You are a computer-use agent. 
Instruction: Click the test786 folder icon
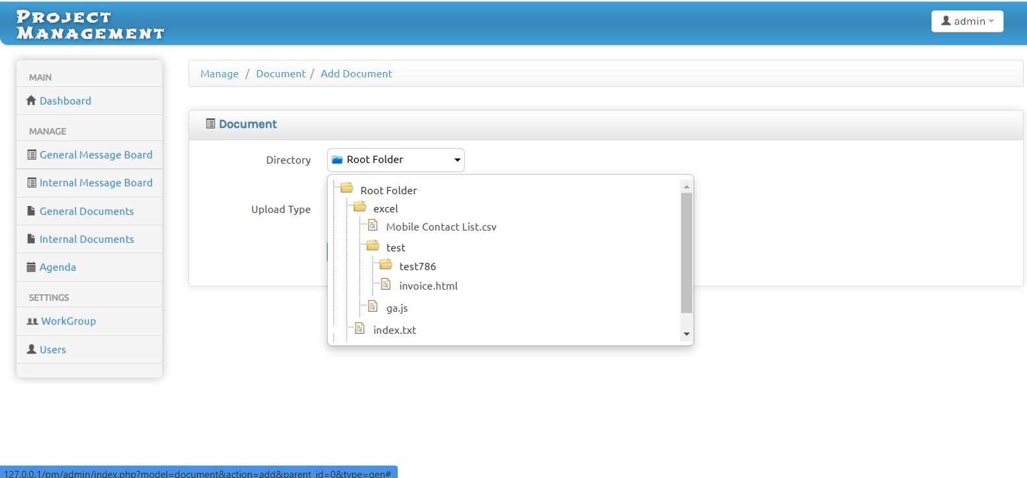click(386, 264)
